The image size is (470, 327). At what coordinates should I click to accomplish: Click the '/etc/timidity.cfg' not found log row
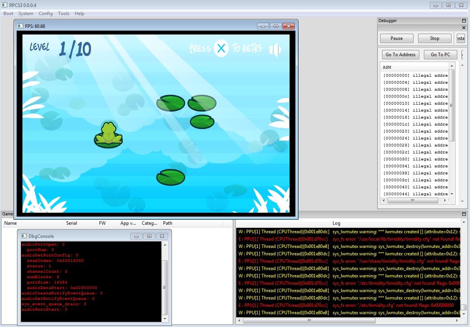click(x=348, y=305)
